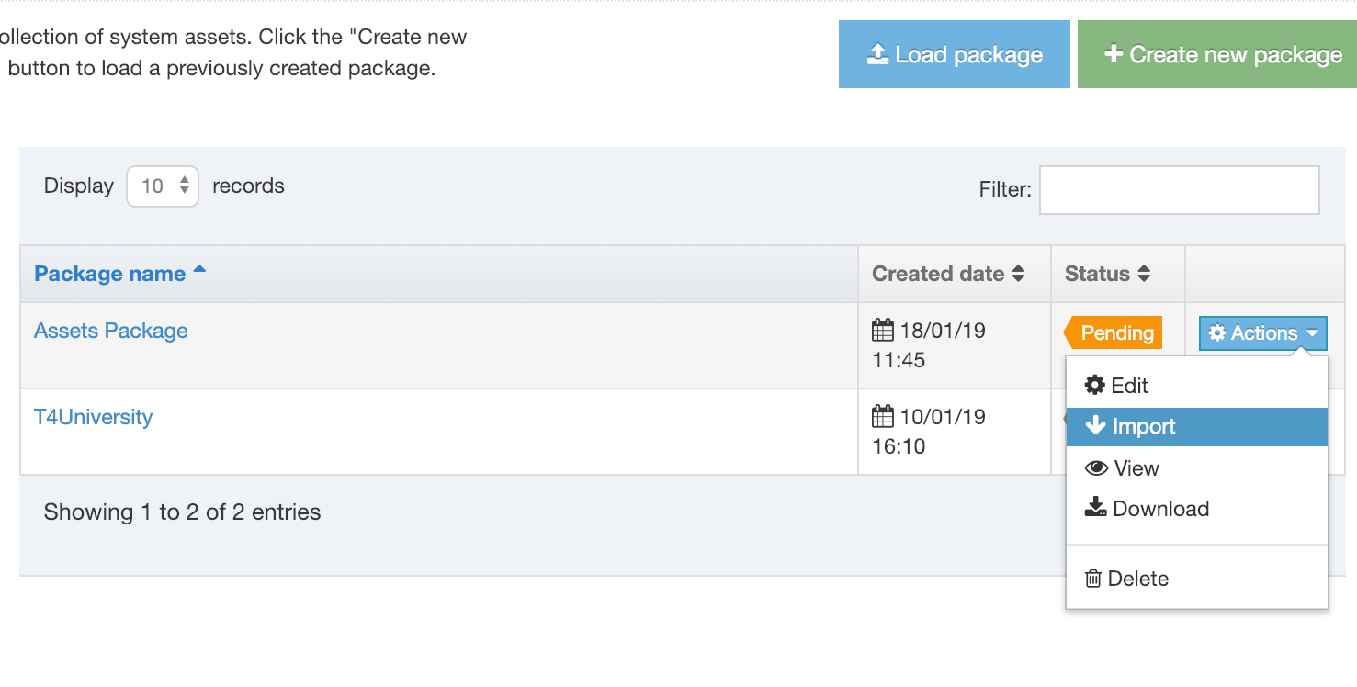Viewport: 1357px width, 687px height.
Task: Click the plus icon on Create new package
Action: 1114,54
